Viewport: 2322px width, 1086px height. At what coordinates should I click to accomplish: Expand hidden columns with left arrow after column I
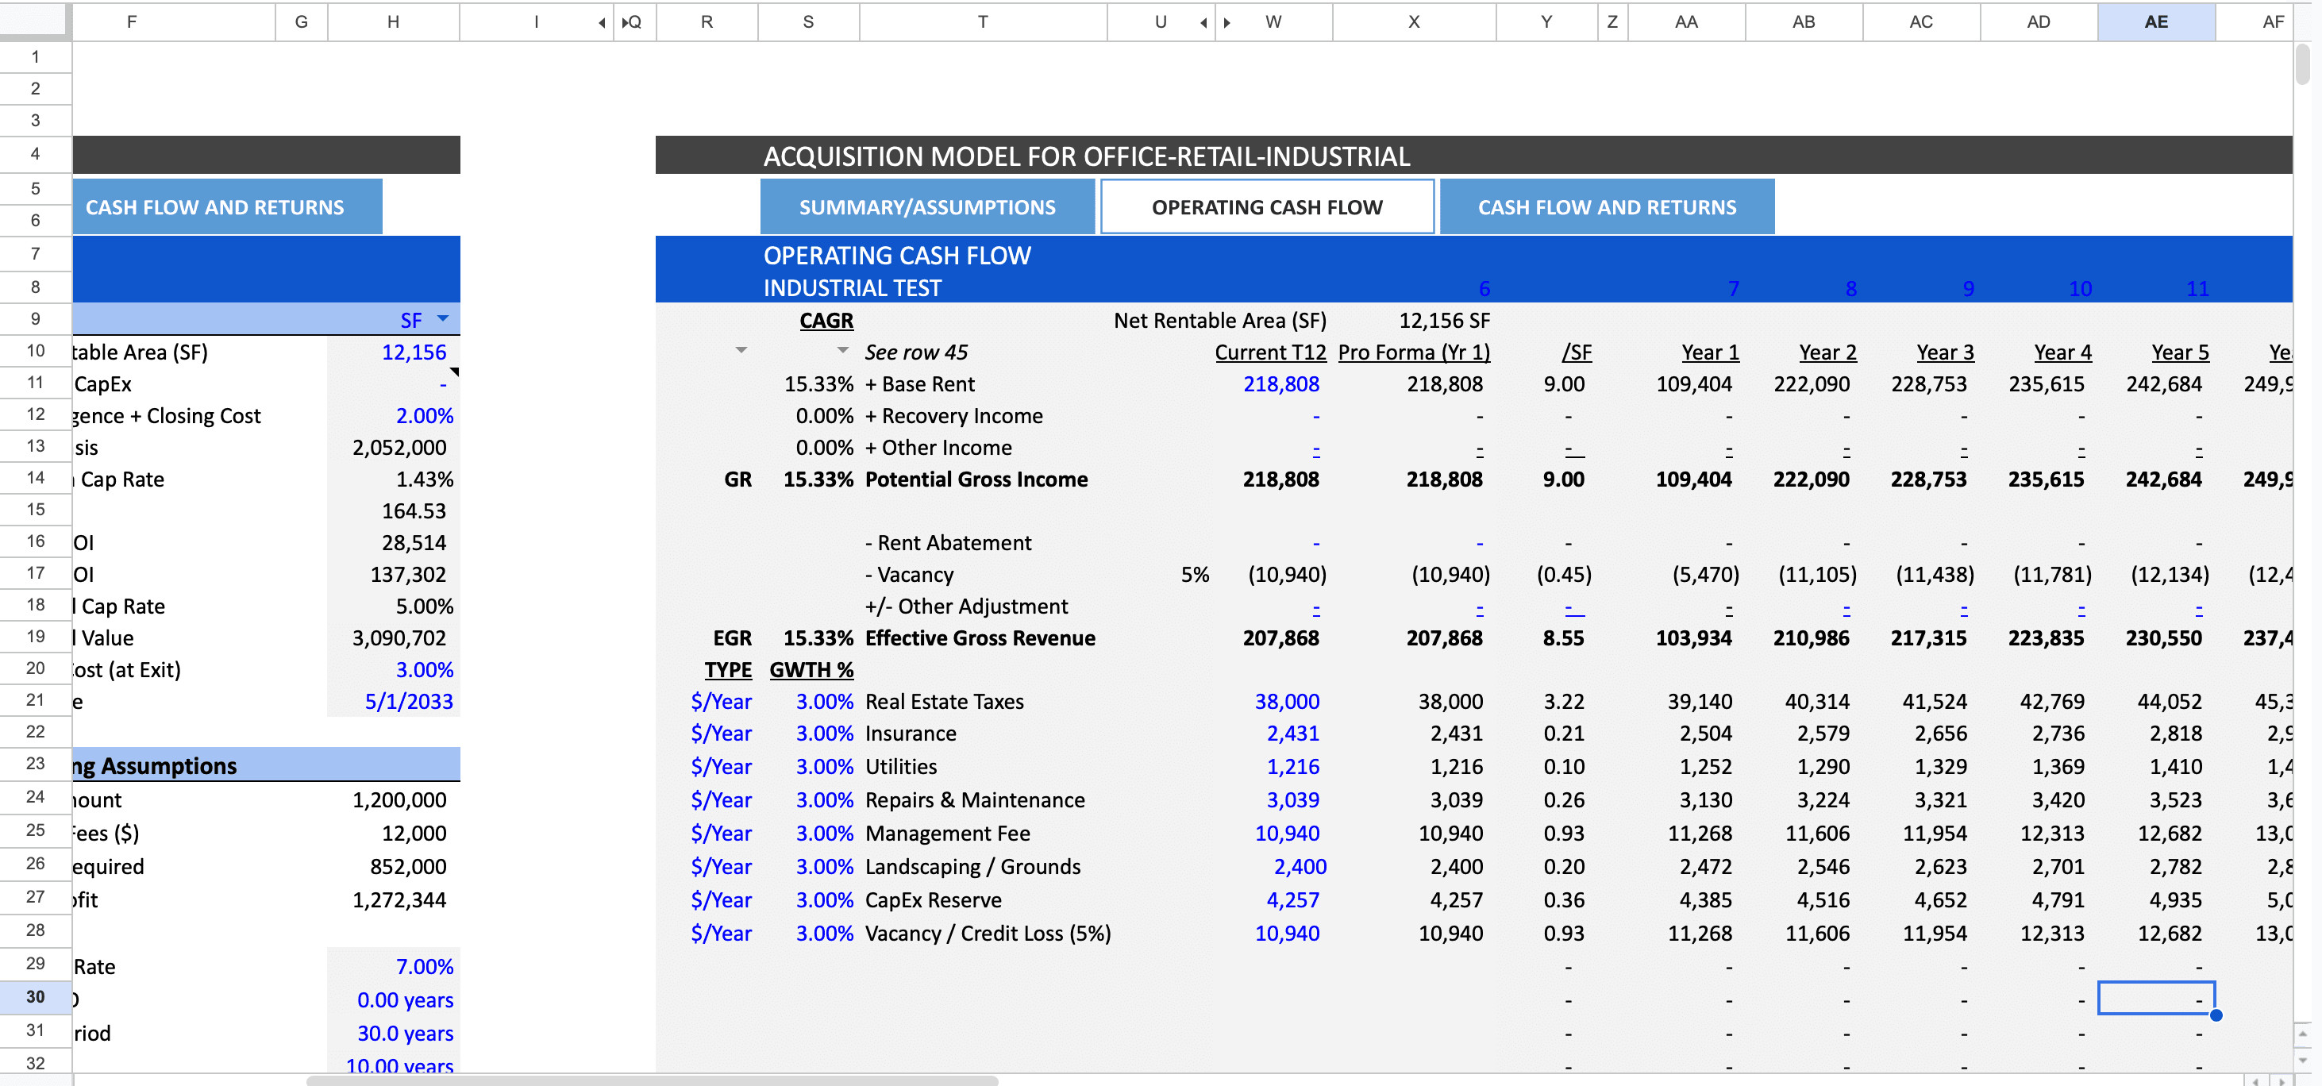coord(601,22)
